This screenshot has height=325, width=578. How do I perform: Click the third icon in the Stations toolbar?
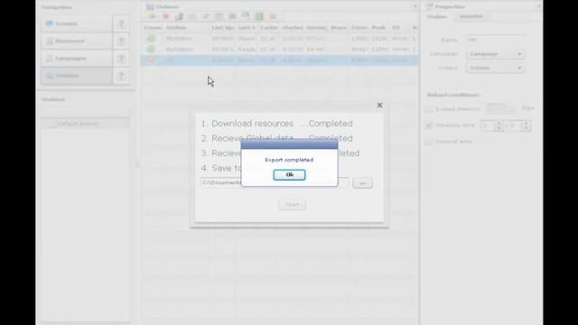click(179, 16)
